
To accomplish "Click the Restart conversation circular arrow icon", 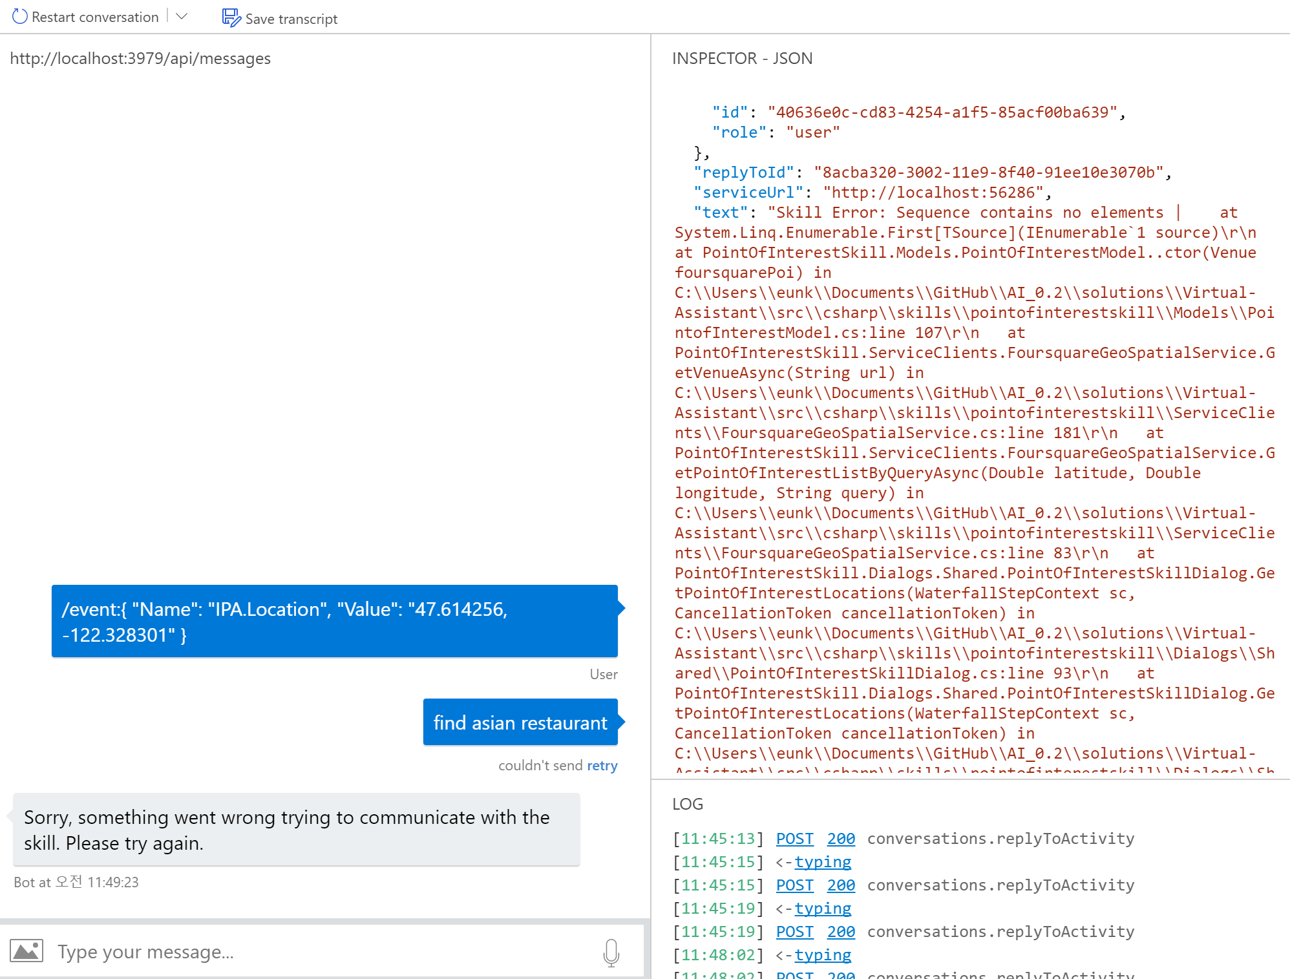I will pyautogui.click(x=19, y=16).
